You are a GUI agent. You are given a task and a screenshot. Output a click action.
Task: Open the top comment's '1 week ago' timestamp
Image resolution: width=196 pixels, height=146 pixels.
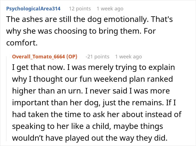click(110, 9)
